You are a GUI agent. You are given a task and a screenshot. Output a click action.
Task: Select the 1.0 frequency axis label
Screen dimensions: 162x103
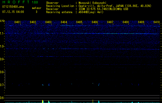point(2,46)
